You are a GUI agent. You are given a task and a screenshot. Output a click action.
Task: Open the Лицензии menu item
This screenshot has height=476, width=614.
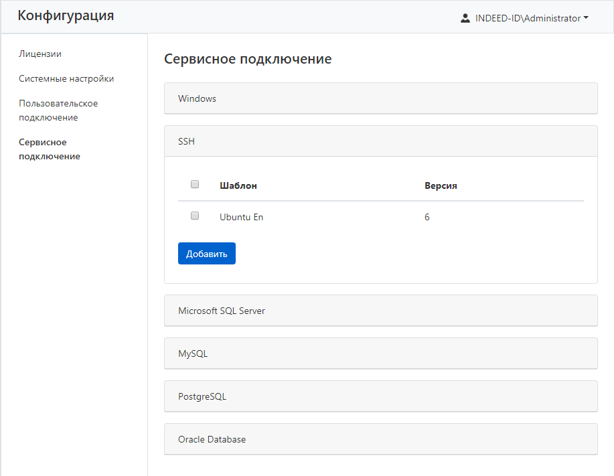pyautogui.click(x=40, y=54)
